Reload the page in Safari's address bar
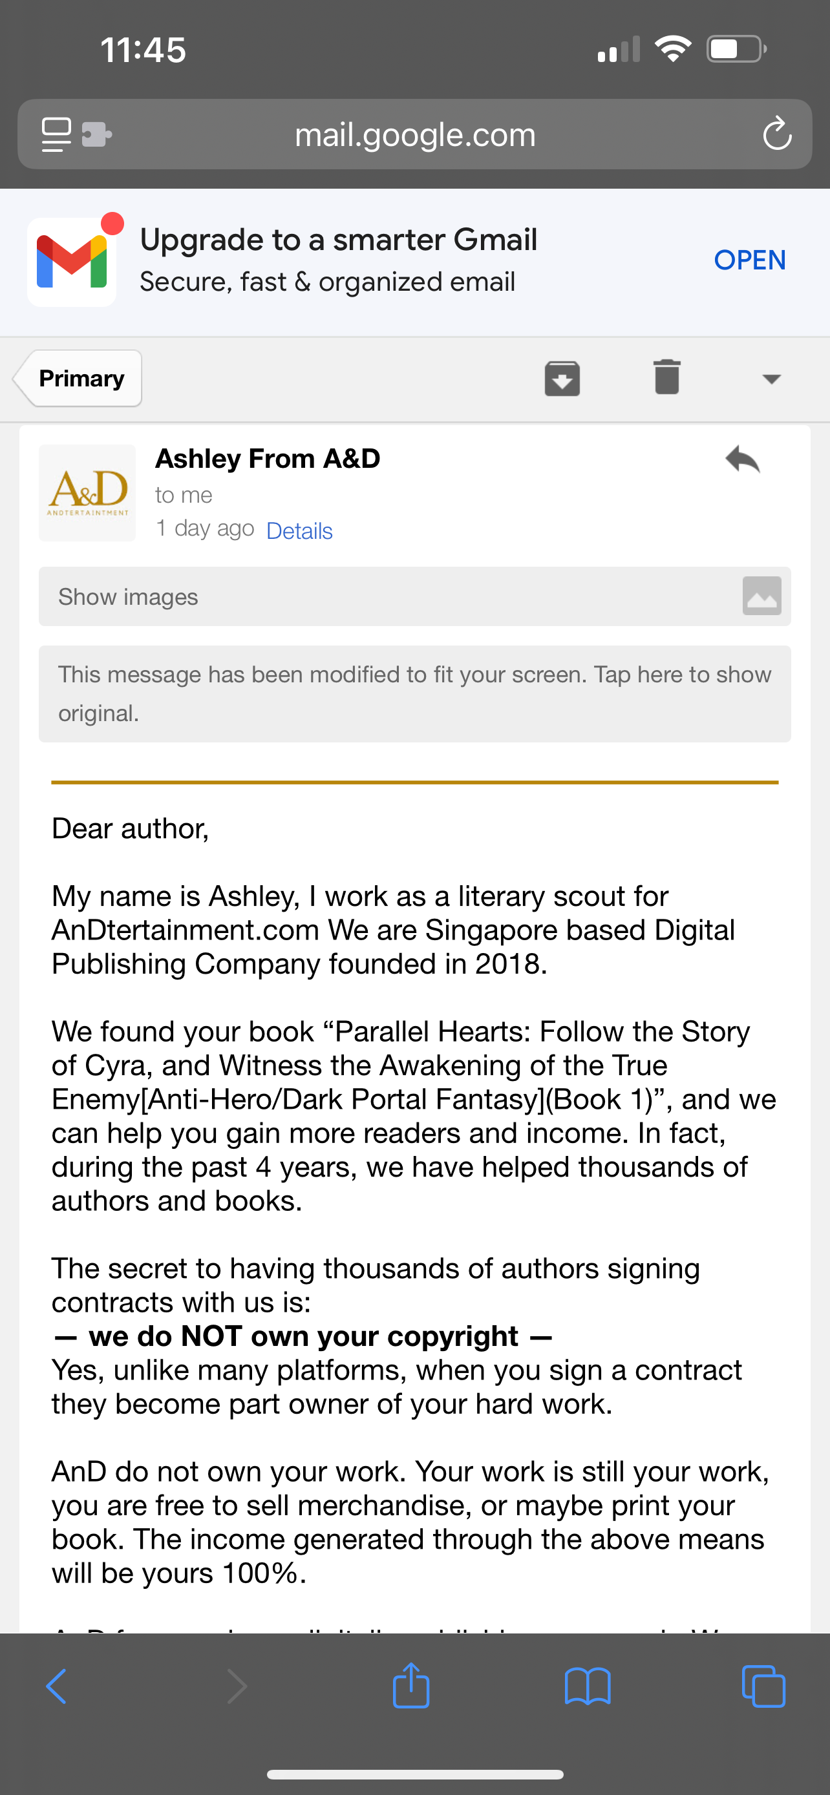 tap(776, 134)
